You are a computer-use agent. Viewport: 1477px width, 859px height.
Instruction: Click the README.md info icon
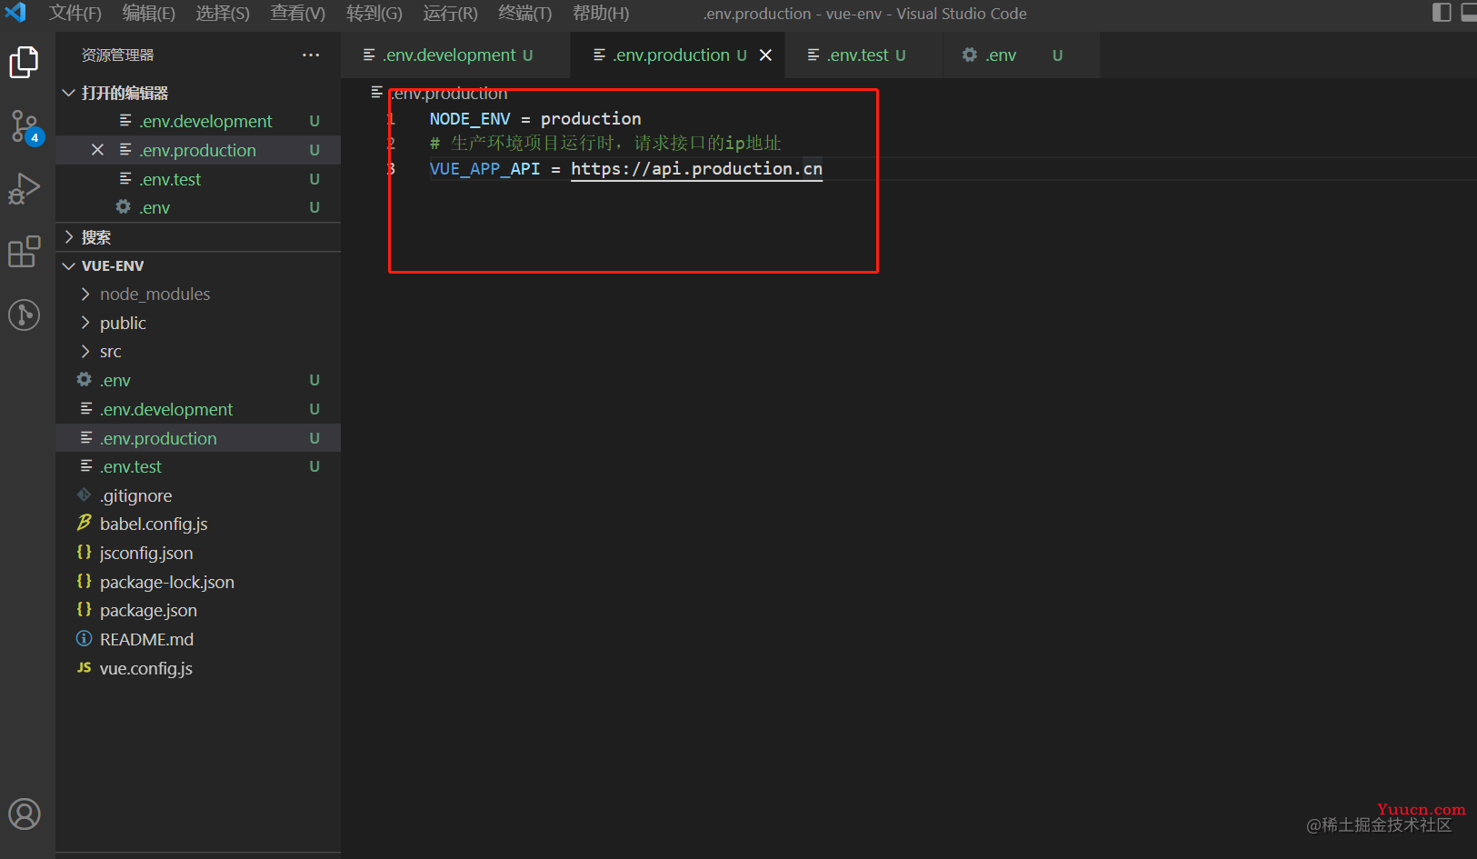(84, 639)
